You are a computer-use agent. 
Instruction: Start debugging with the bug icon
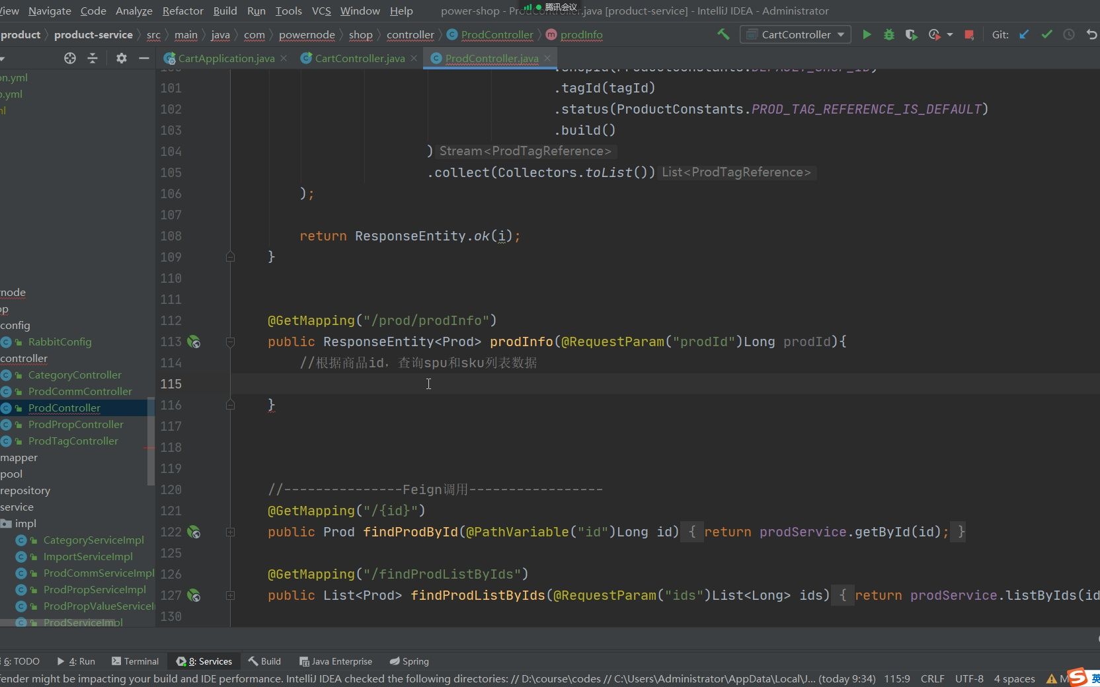pos(889,34)
